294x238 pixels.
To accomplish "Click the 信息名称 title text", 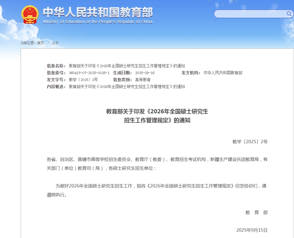I will (127, 66).
